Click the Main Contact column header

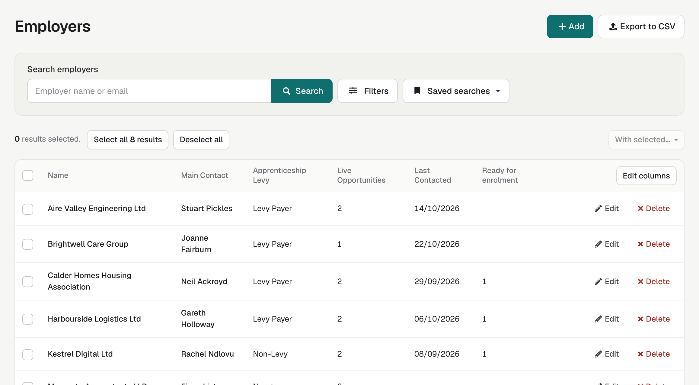(x=205, y=175)
